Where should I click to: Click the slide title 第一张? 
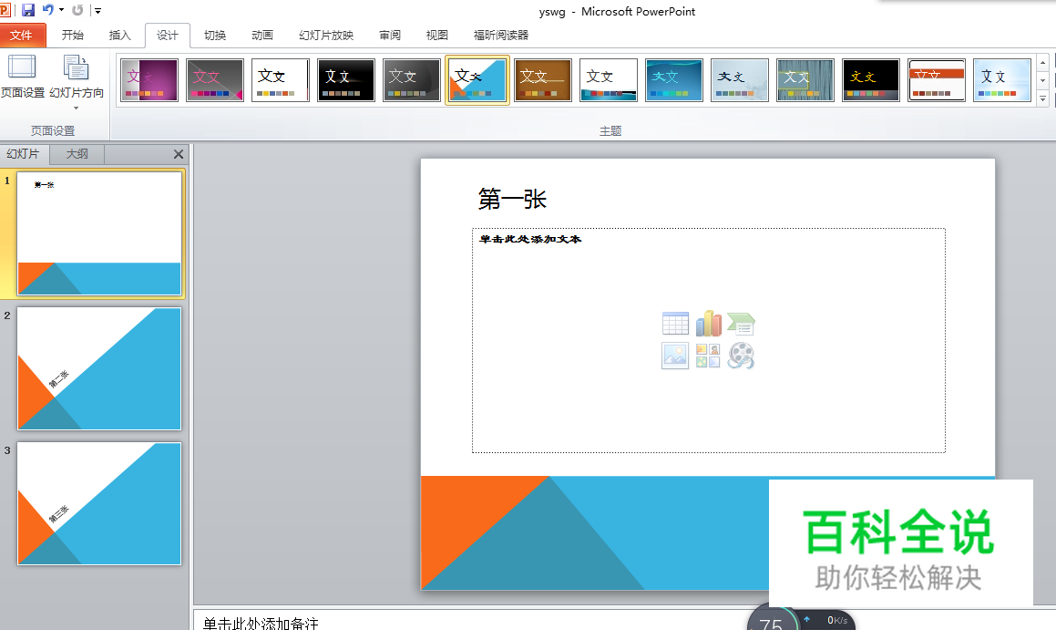(x=512, y=200)
